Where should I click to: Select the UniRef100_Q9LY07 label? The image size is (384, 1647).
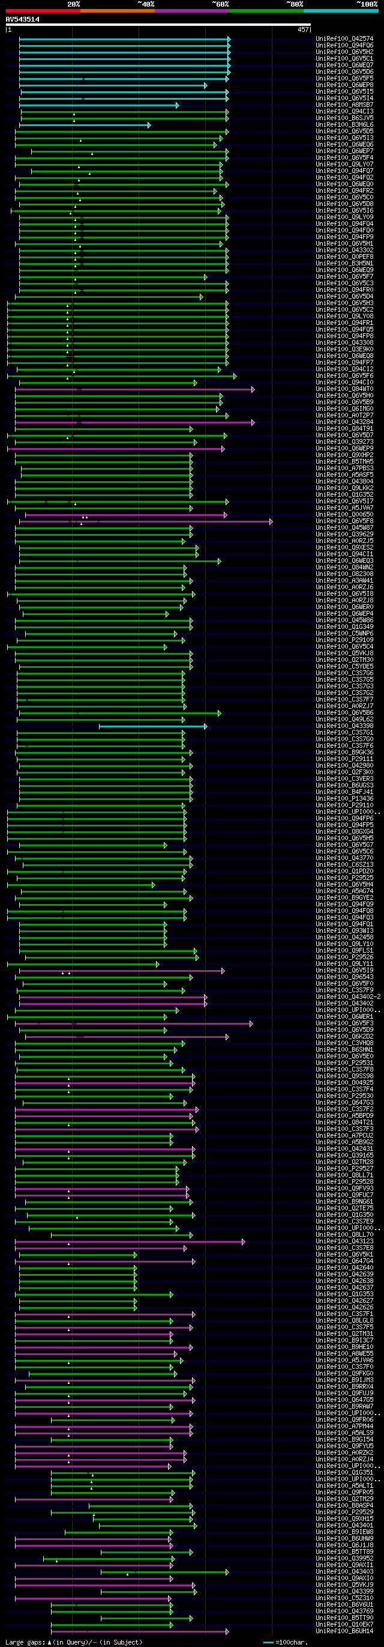(x=344, y=165)
